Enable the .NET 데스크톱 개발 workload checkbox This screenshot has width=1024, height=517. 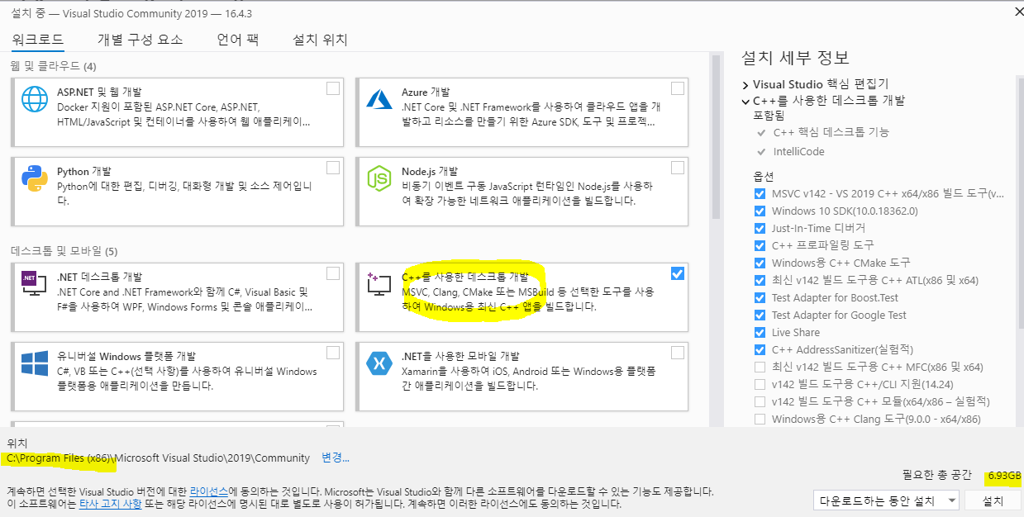click(x=332, y=273)
